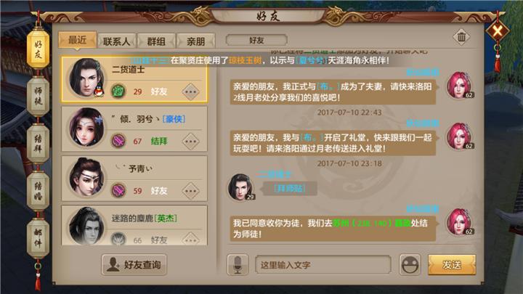
Task: Select the 邮件 lantern sidebar tab
Action: (38, 238)
